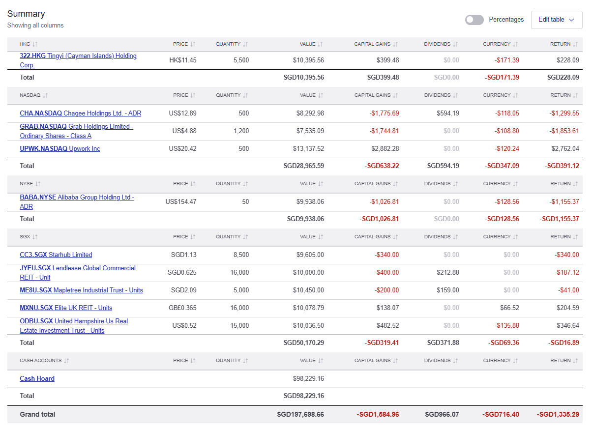593x428 pixels.
Task: Sort SGX section by the Dividends sort icon
Action: click(x=455, y=237)
